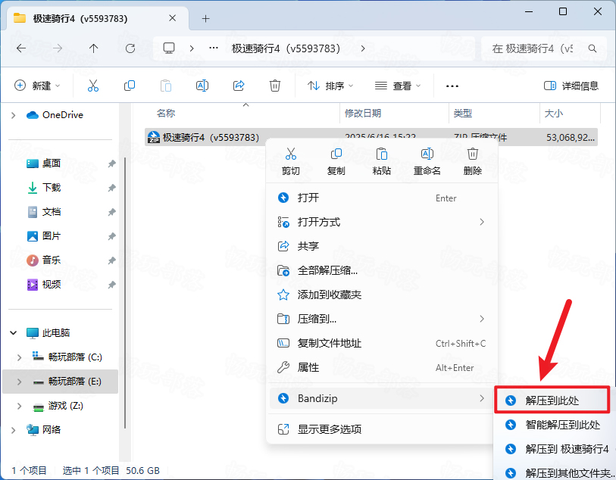616x480 pixels.
Task: Click the computer icon in the address bar
Action: (169, 48)
